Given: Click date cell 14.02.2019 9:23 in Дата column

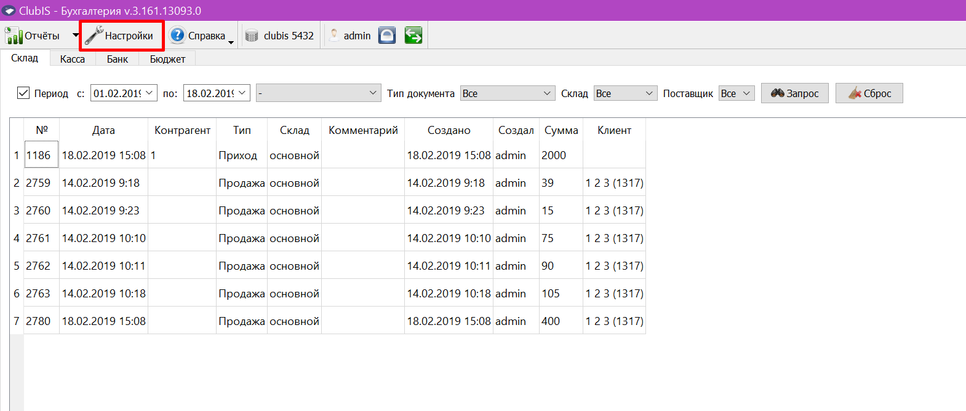Looking at the screenshot, I should pyautogui.click(x=103, y=210).
